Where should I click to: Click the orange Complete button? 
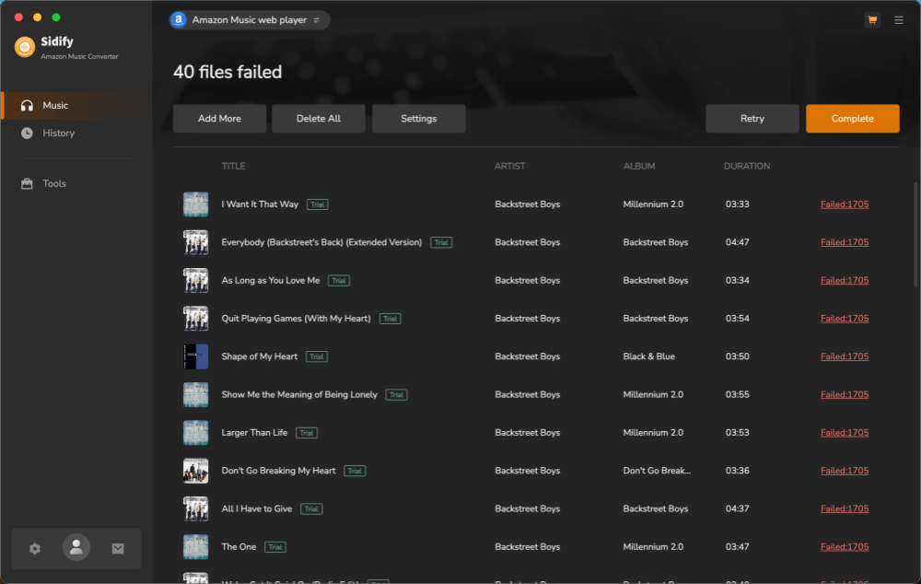click(852, 118)
